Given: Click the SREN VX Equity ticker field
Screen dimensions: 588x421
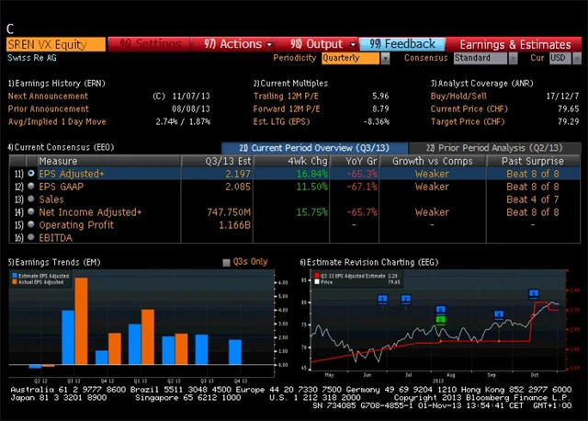Looking at the screenshot, I should [x=54, y=43].
